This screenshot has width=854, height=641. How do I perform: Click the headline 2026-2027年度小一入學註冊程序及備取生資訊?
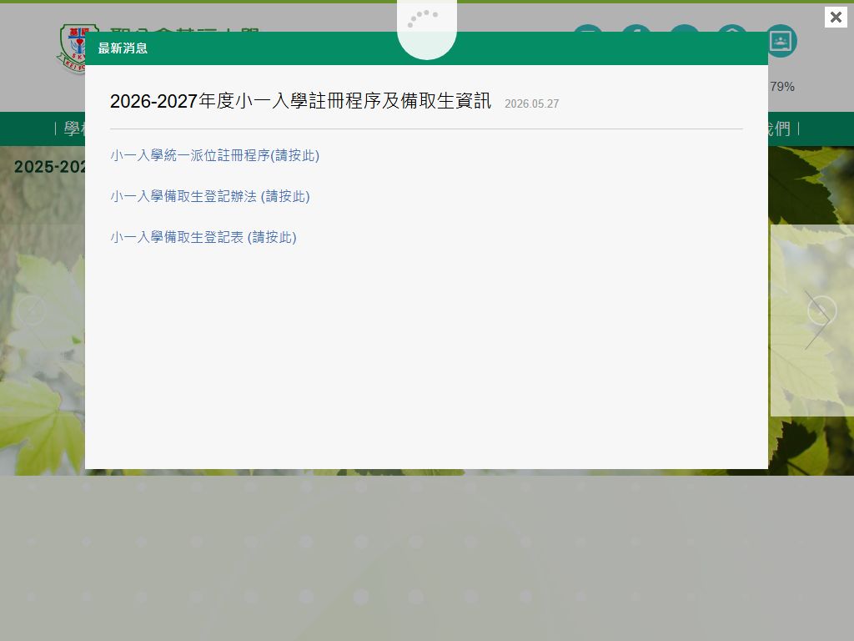tap(300, 101)
